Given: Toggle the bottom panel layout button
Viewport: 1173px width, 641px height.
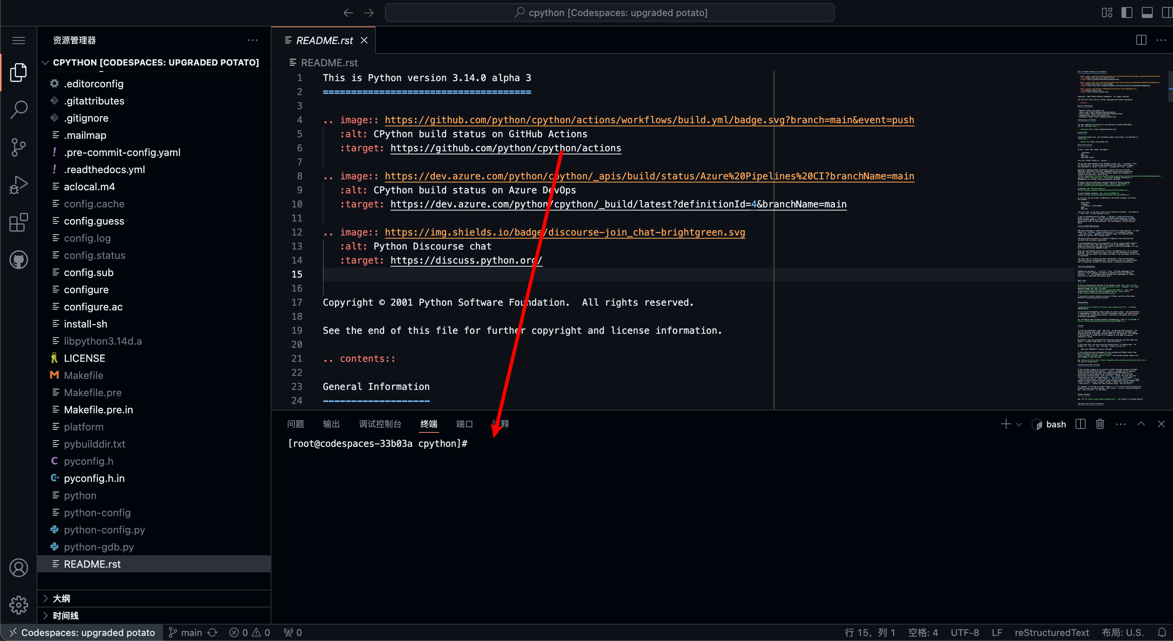Looking at the screenshot, I should (x=1146, y=12).
